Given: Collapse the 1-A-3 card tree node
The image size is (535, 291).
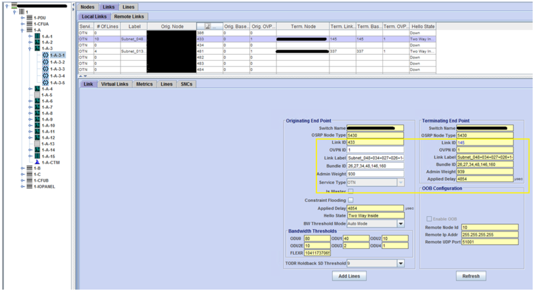Looking at the screenshot, I should pyautogui.click(x=30, y=48).
